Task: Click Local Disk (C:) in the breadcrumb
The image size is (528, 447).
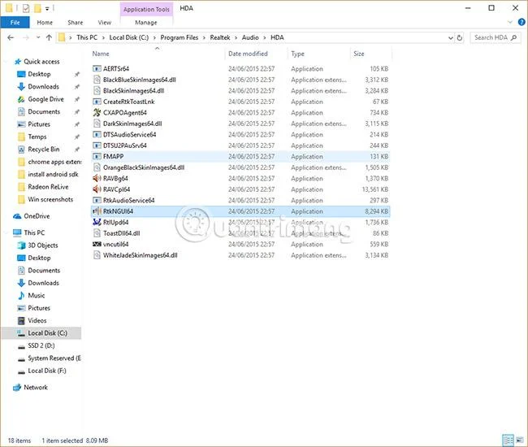Action: click(128, 37)
